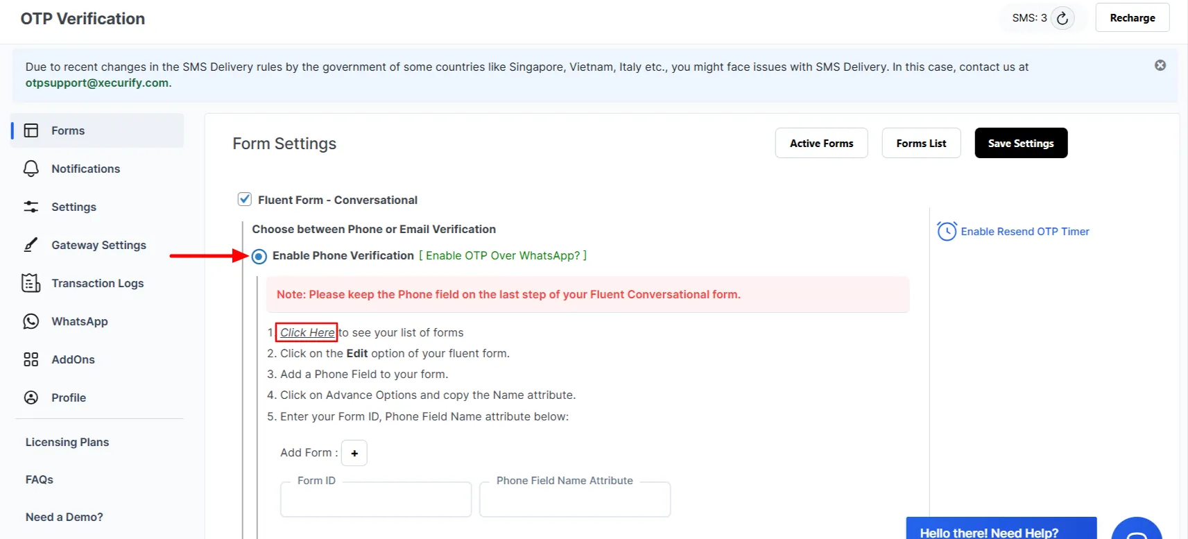The image size is (1188, 539).
Task: Click the Gateway Settings pen icon
Action: tap(31, 245)
